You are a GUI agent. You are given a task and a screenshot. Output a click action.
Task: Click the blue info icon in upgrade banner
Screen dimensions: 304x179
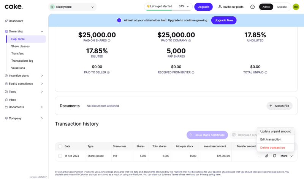pyautogui.click(x=119, y=20)
